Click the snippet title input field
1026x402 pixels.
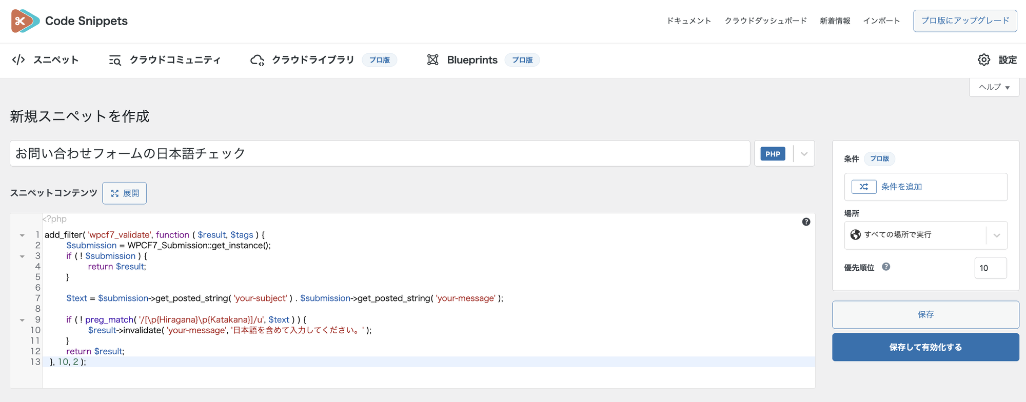click(x=380, y=153)
